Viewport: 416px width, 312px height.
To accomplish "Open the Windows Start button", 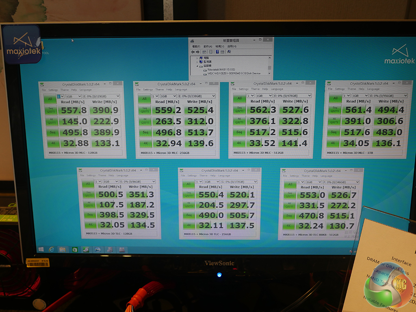I will click(41, 249).
